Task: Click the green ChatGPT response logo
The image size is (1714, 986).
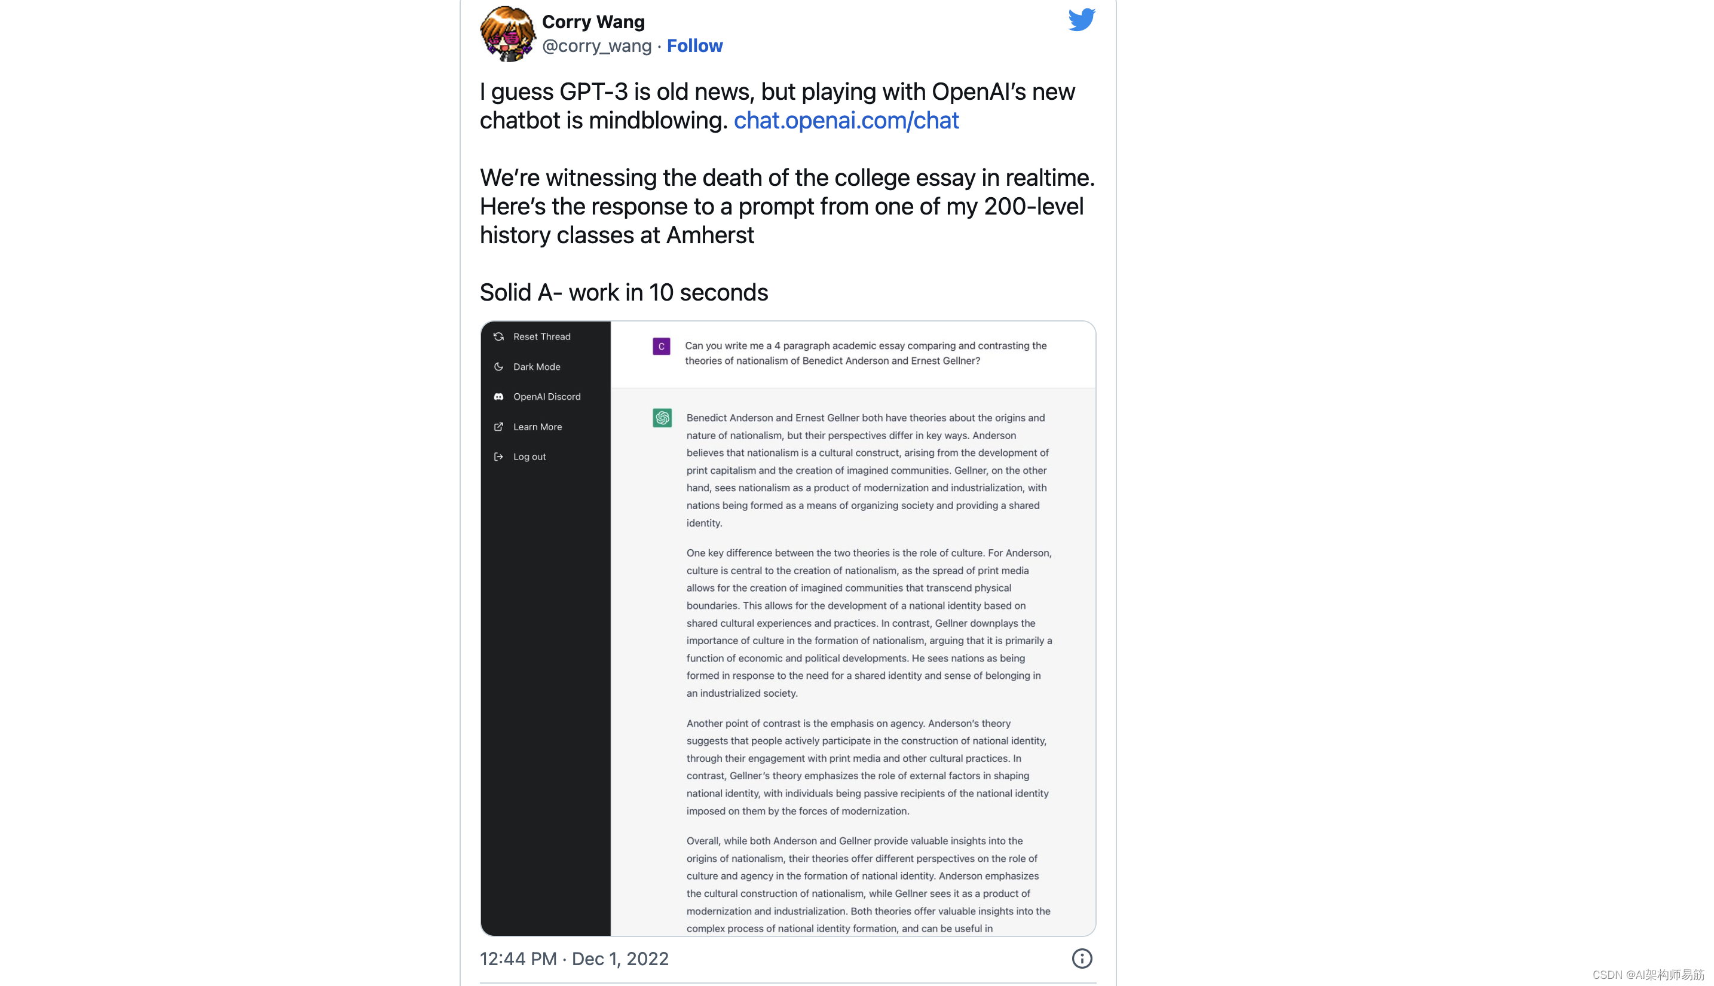Action: (x=662, y=418)
